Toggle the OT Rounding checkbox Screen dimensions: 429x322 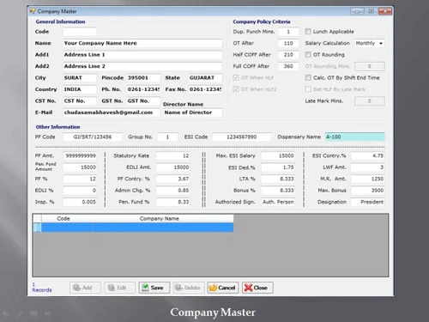click(x=308, y=54)
